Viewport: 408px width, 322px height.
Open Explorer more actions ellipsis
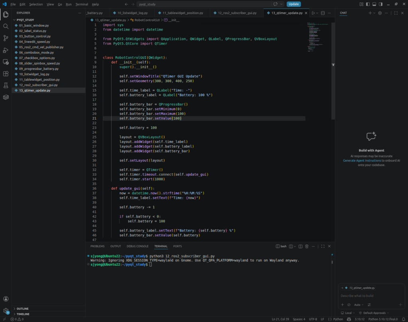pyautogui.click(x=80, y=13)
